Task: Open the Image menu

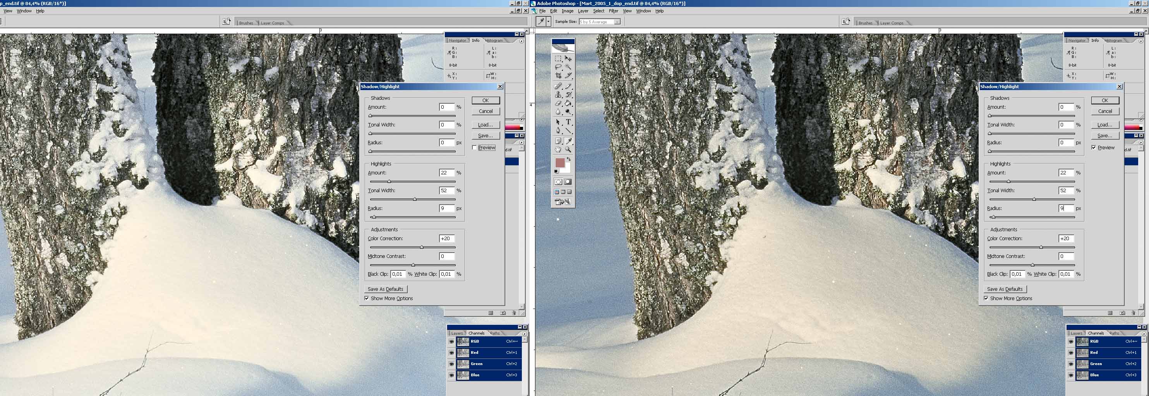Action: tap(568, 11)
